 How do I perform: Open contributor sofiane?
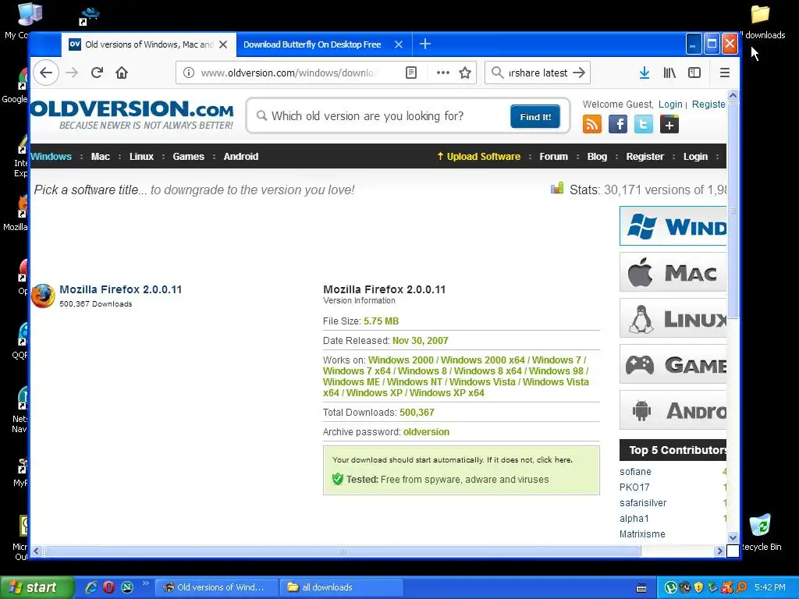(x=635, y=472)
